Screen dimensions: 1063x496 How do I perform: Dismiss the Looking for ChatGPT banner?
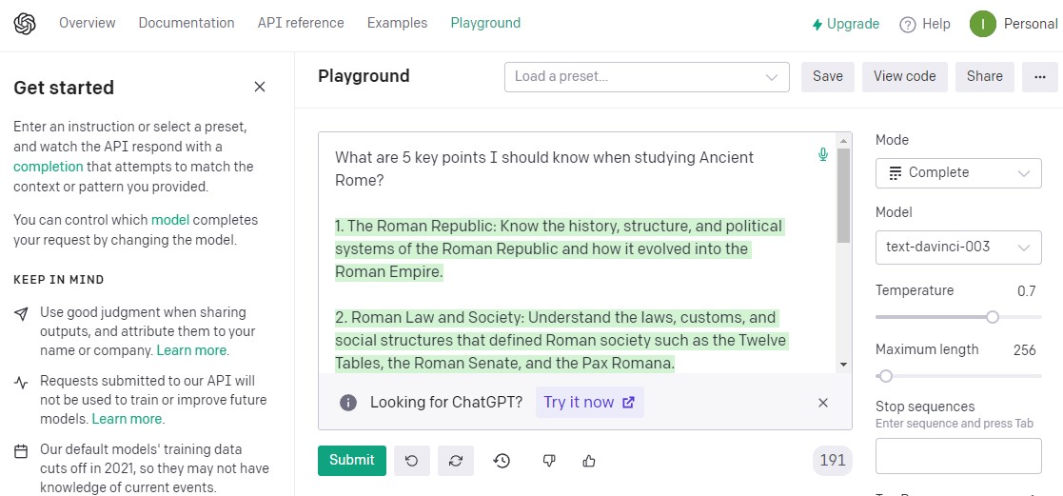(823, 403)
